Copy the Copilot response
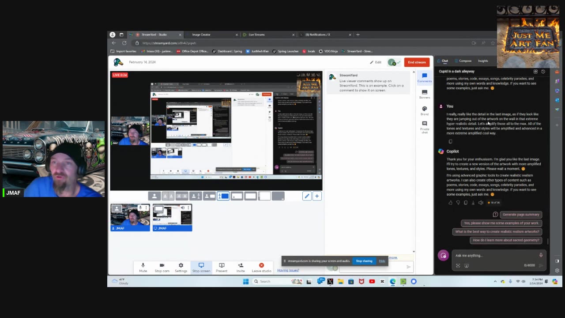Viewport: 565px width, 318px height. point(465,203)
